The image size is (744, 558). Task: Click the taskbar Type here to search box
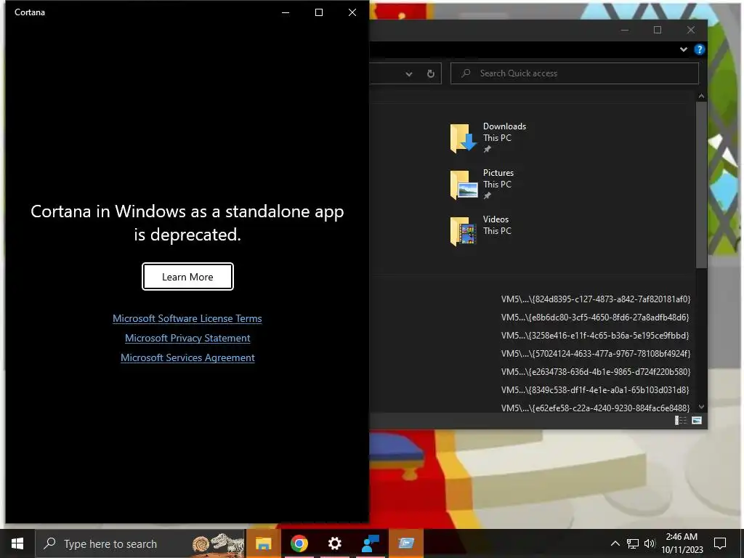click(x=140, y=543)
